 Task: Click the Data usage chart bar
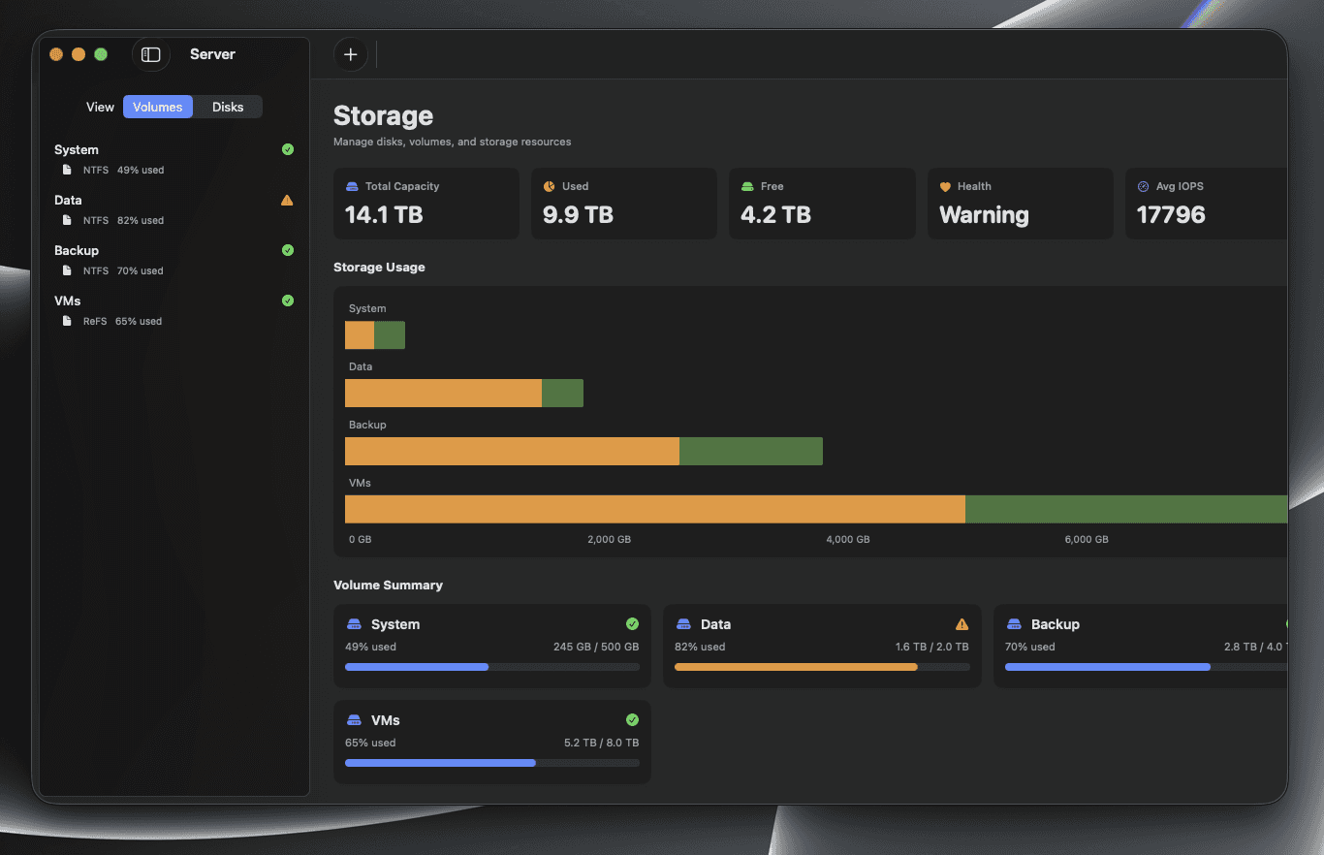tap(464, 394)
